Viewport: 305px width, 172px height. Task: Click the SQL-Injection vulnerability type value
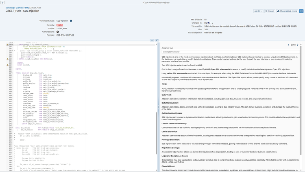click(62, 21)
